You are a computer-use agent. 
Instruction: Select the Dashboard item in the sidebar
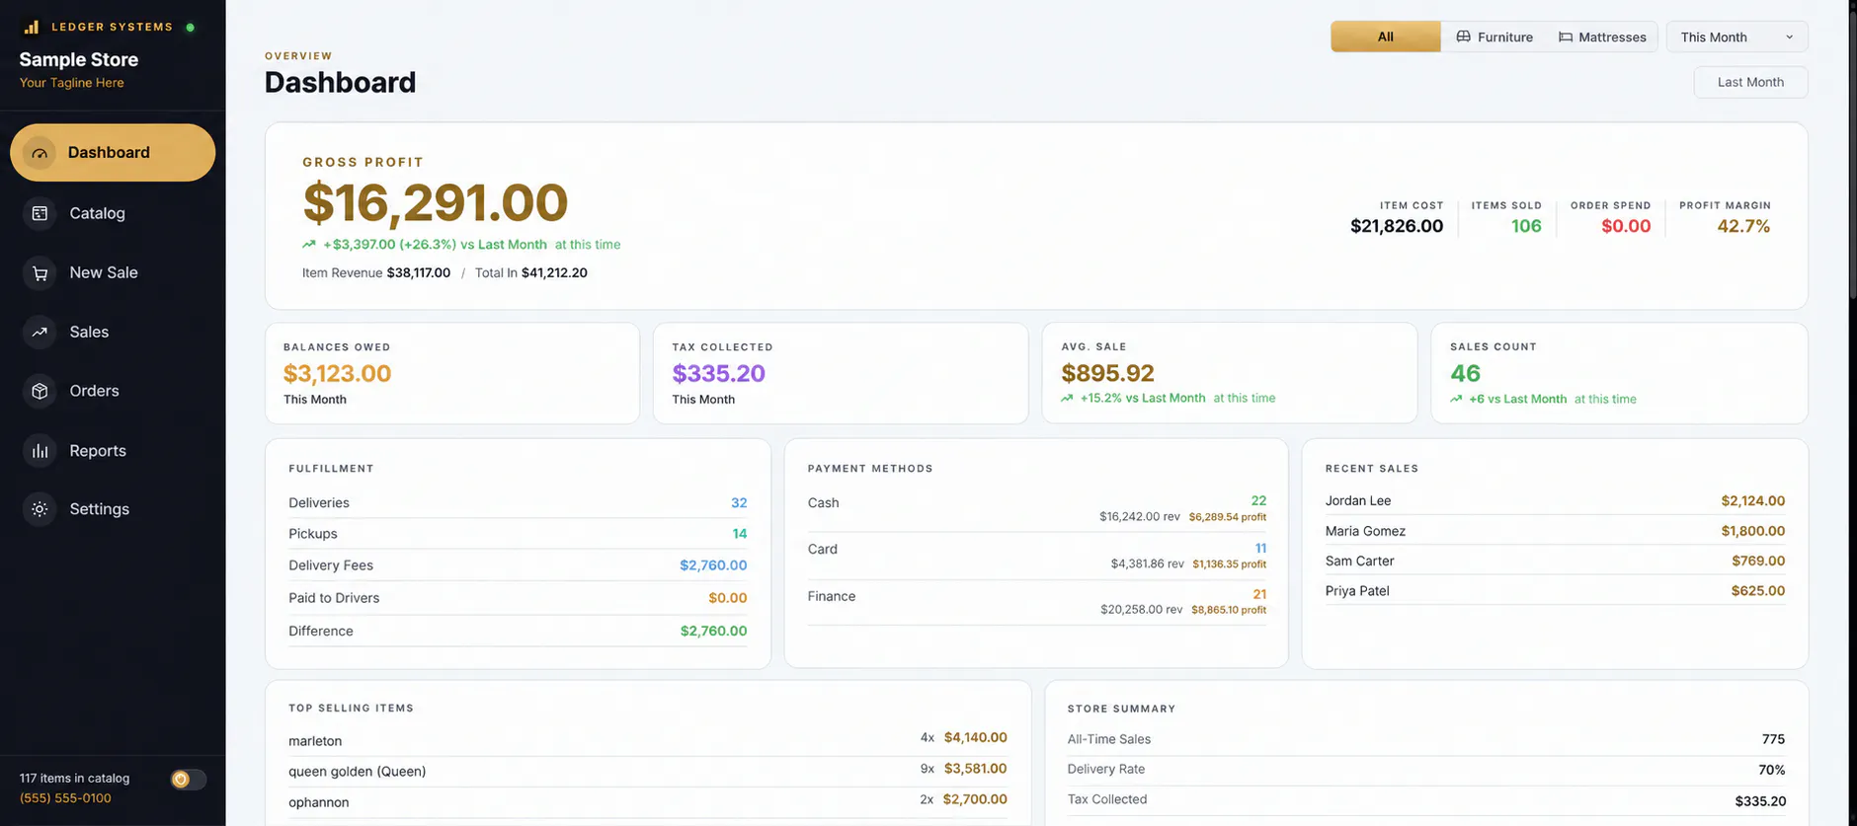coord(113,152)
